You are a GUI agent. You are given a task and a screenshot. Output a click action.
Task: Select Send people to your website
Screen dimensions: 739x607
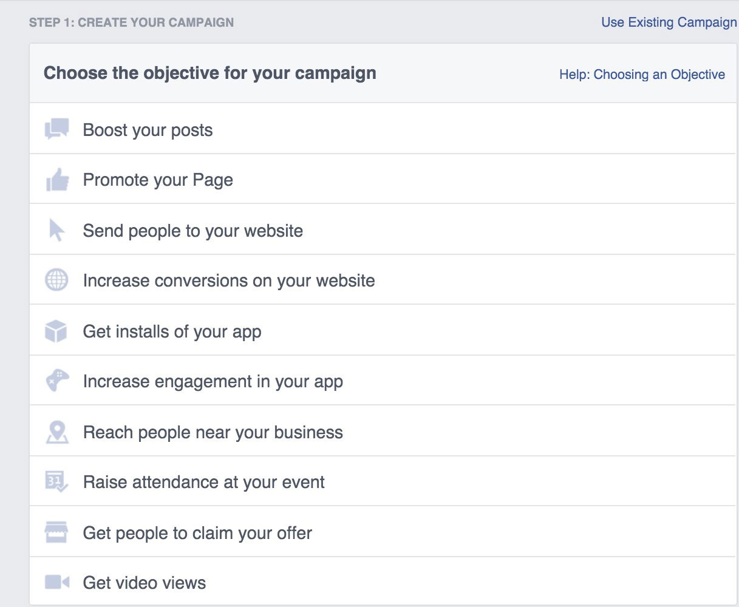tap(192, 231)
